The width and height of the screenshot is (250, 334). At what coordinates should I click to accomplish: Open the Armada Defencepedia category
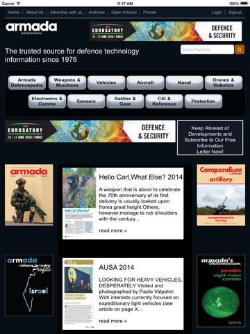(27, 83)
